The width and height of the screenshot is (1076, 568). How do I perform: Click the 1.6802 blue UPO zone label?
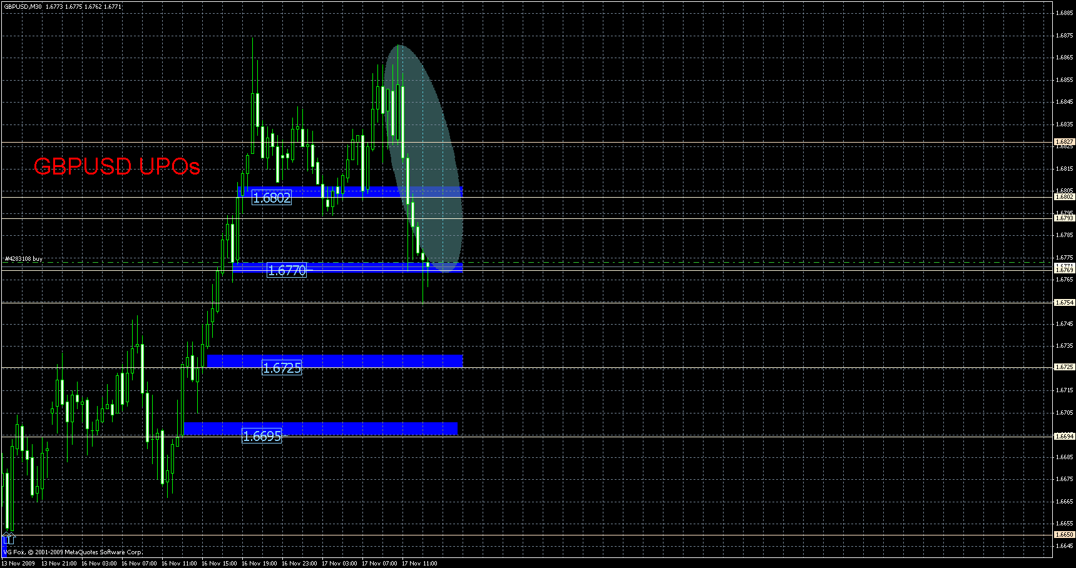click(272, 198)
